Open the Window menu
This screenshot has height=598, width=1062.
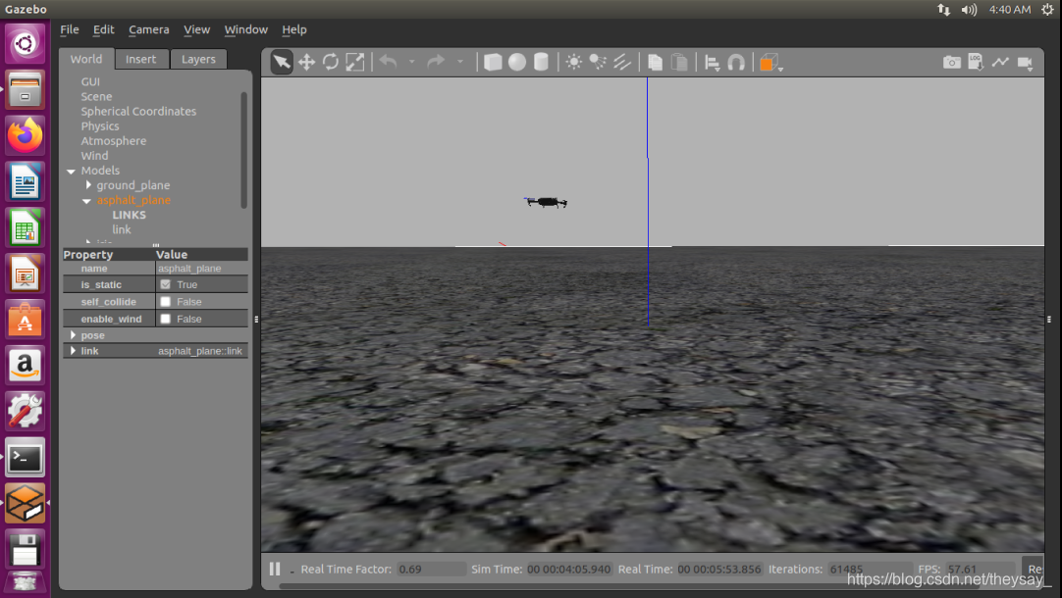245,29
